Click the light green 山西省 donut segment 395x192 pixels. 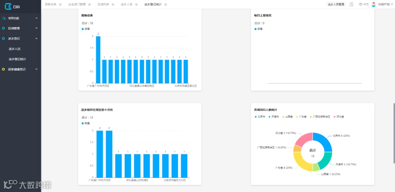pos(316,167)
